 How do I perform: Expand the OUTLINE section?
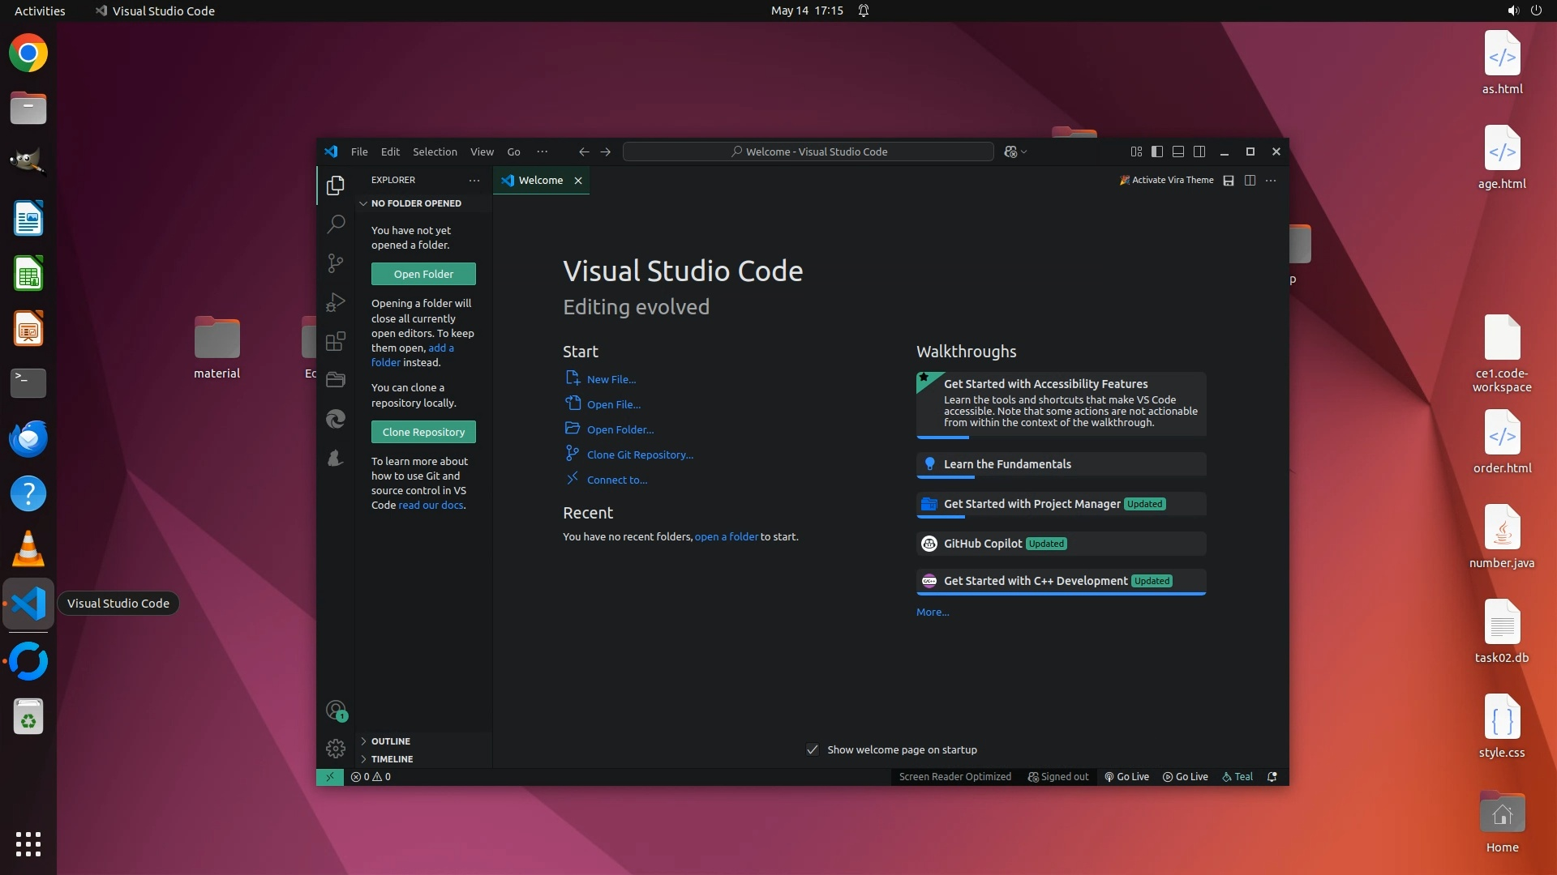point(391,741)
